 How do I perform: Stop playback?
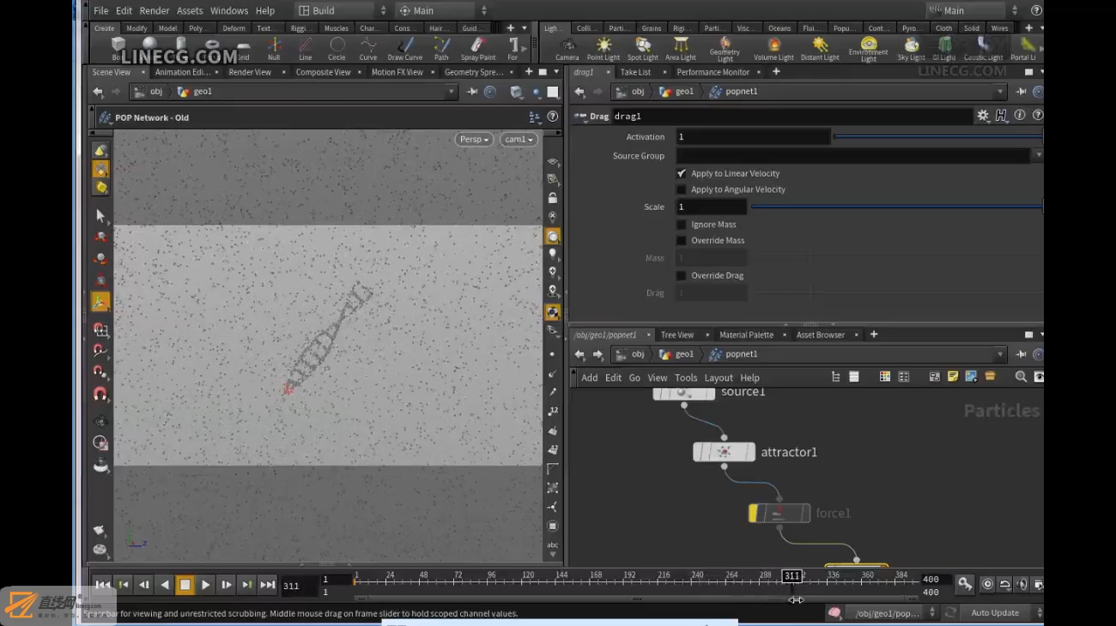point(185,585)
